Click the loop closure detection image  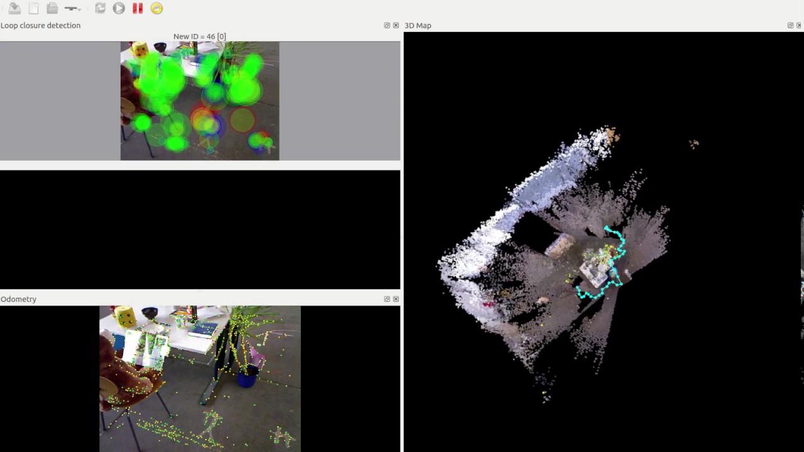200,100
